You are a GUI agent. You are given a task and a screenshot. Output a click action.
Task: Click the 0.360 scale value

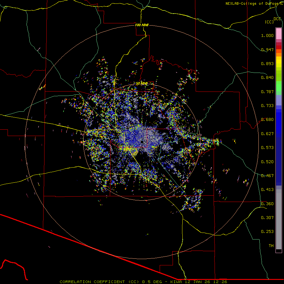coord(267,204)
